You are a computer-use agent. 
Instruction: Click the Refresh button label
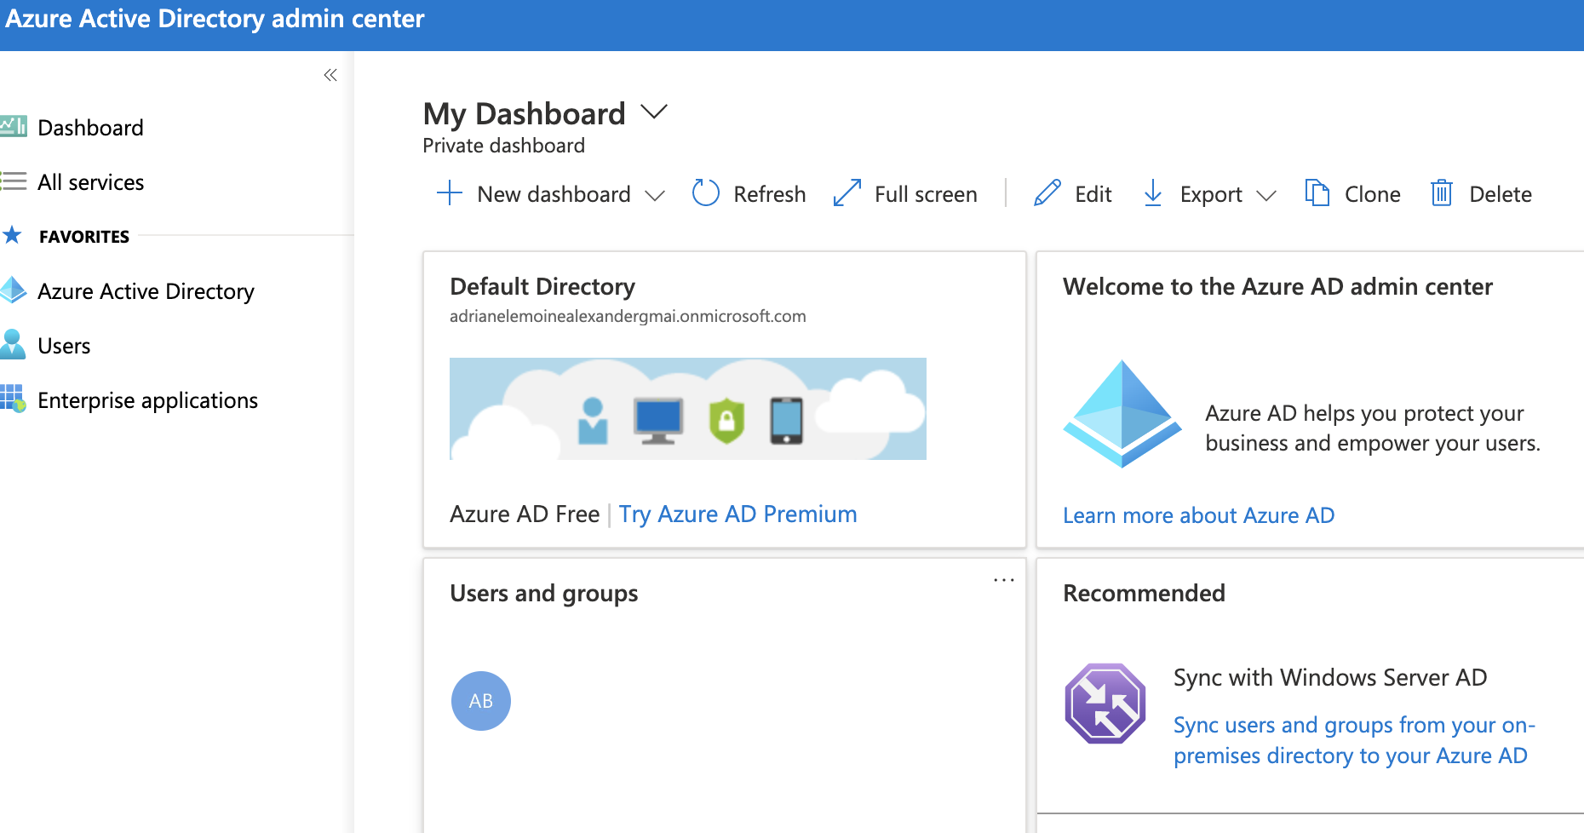(769, 194)
